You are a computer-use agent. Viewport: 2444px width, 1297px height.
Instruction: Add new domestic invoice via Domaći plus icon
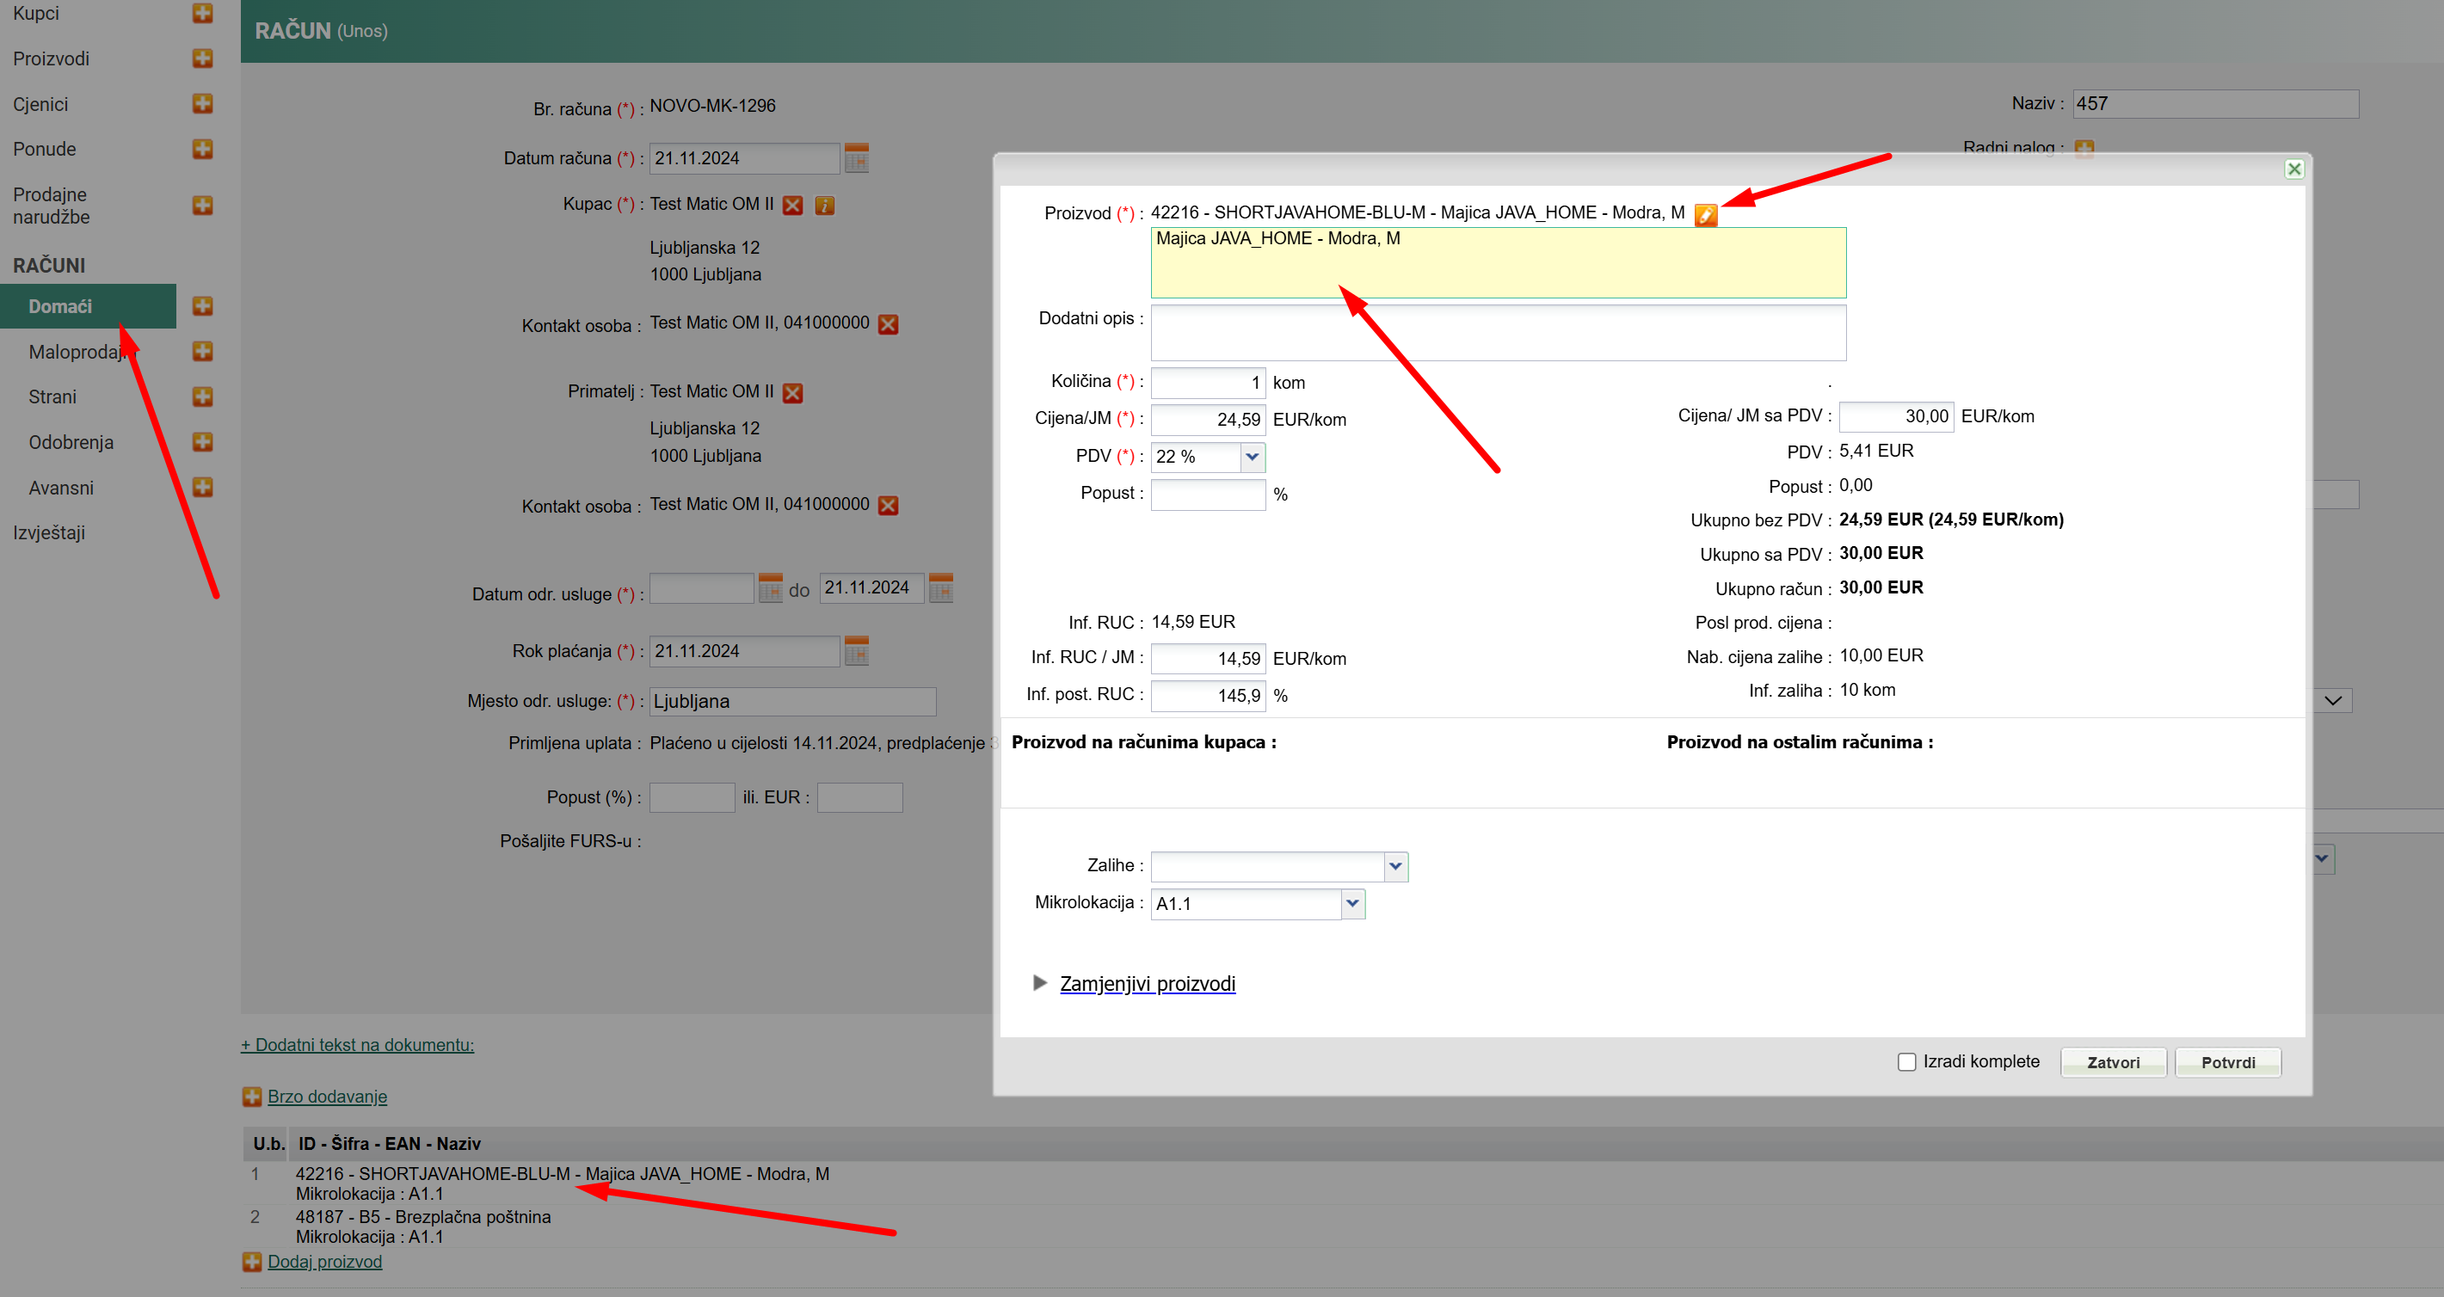click(202, 306)
